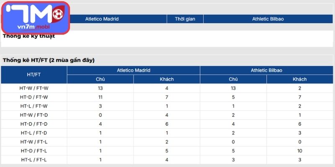Click the HT/FT column header cell
Image resolution: width=335 pixels, height=167 pixels.
[34, 75]
